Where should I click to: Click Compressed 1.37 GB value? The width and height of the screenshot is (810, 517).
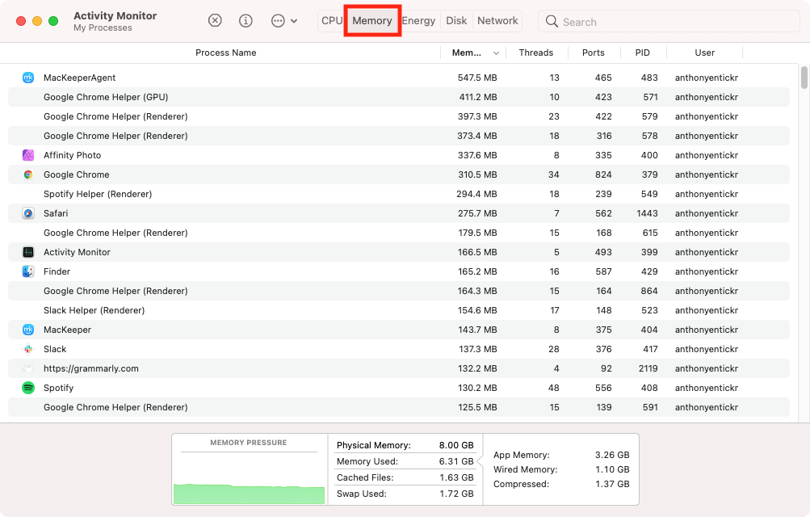coord(613,484)
